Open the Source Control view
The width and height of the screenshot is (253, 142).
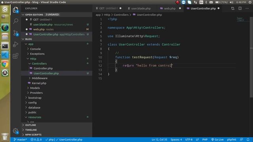(x=16, y=33)
